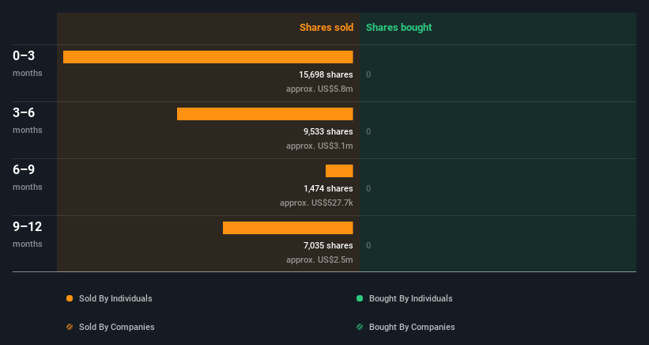The width and height of the screenshot is (649, 345).
Task: Click the Shares bought column header
Action: 399,28
